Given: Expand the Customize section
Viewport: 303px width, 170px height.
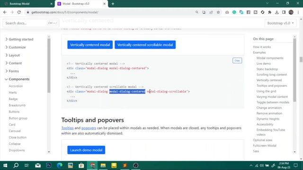Looking at the screenshot, I should (16, 47).
